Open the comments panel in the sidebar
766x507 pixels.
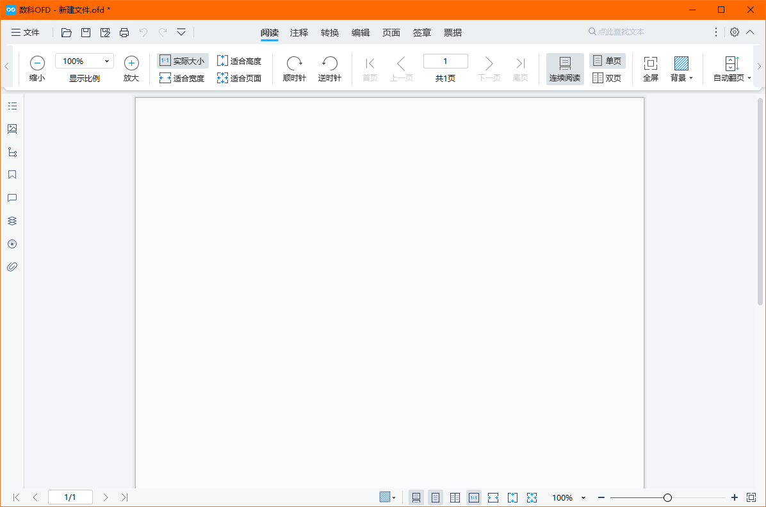[x=12, y=198]
